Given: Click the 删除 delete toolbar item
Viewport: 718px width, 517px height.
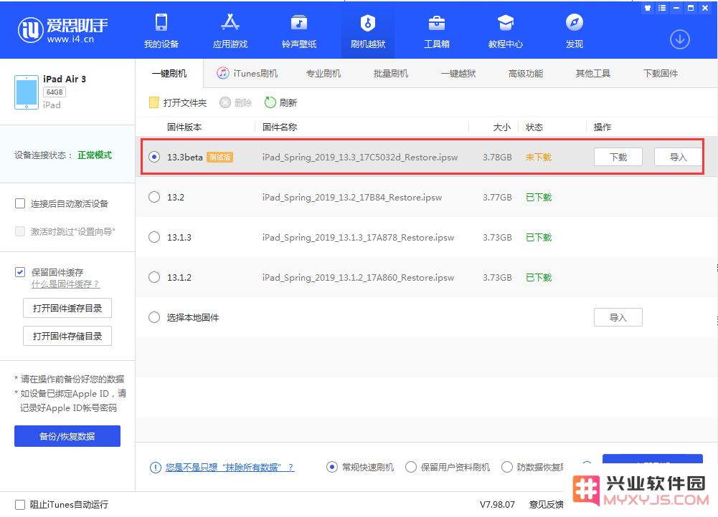Looking at the screenshot, I should click(x=236, y=103).
